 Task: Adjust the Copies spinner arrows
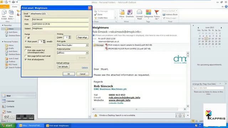(x=70, y=37)
